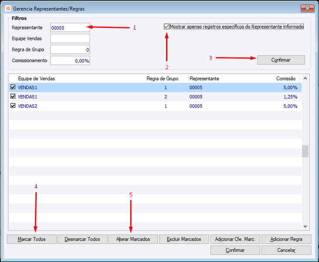Click the Desmarcar Todos button
Image resolution: width=319 pixels, height=262 pixels.
pyautogui.click(x=82, y=239)
